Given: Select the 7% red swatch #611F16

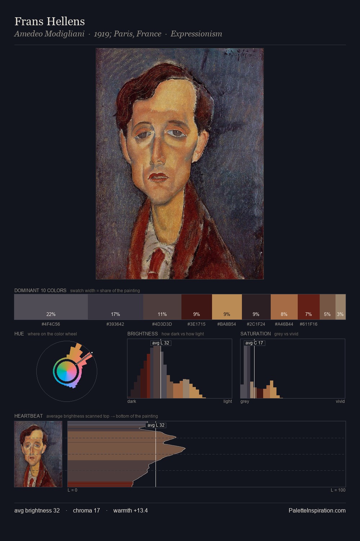Looking at the screenshot, I should tap(309, 307).
